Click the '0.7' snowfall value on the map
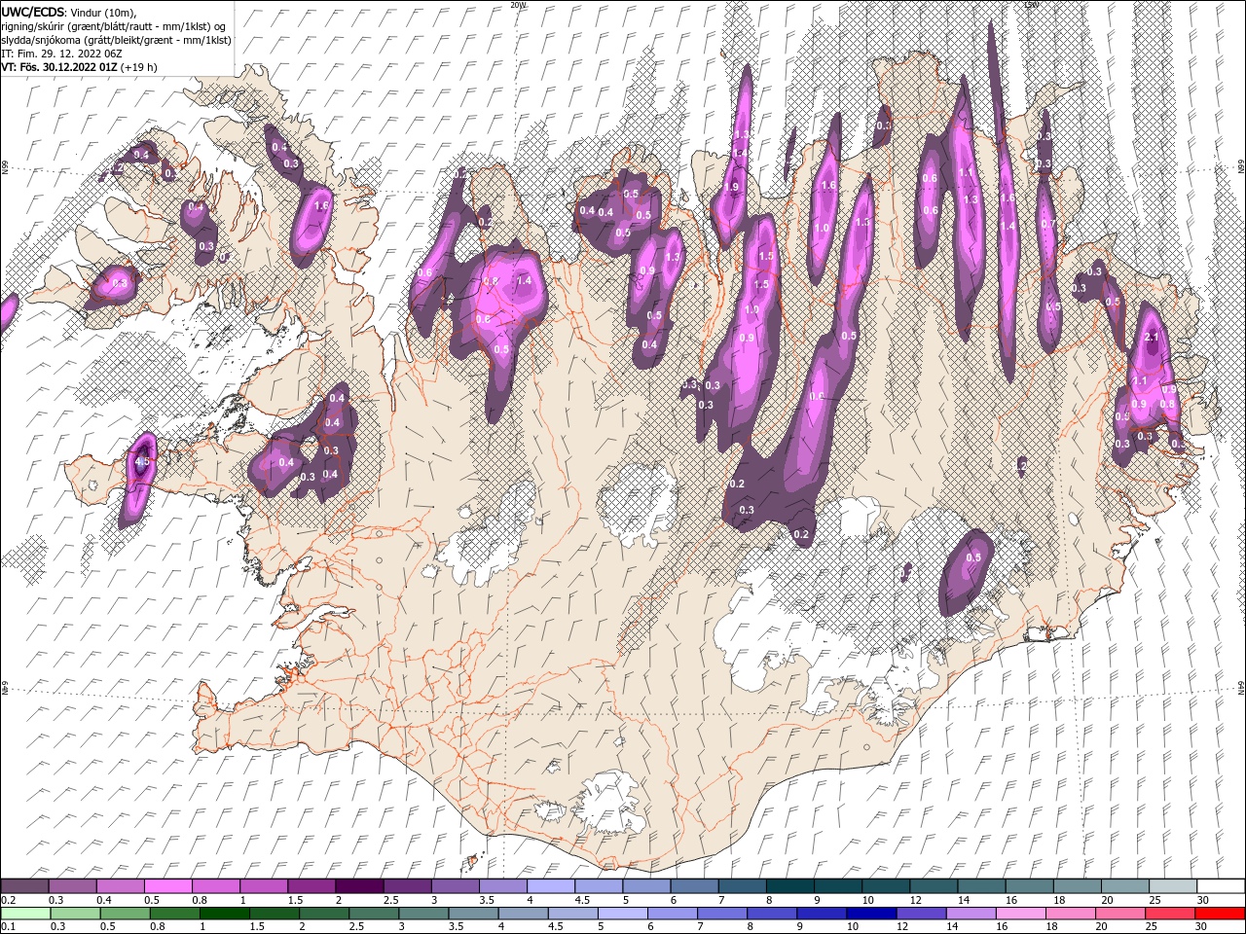 pos(1047,224)
